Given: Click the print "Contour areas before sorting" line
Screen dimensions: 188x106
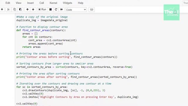Looking at the screenshot, I should pyautogui.click(x=67, y=57).
